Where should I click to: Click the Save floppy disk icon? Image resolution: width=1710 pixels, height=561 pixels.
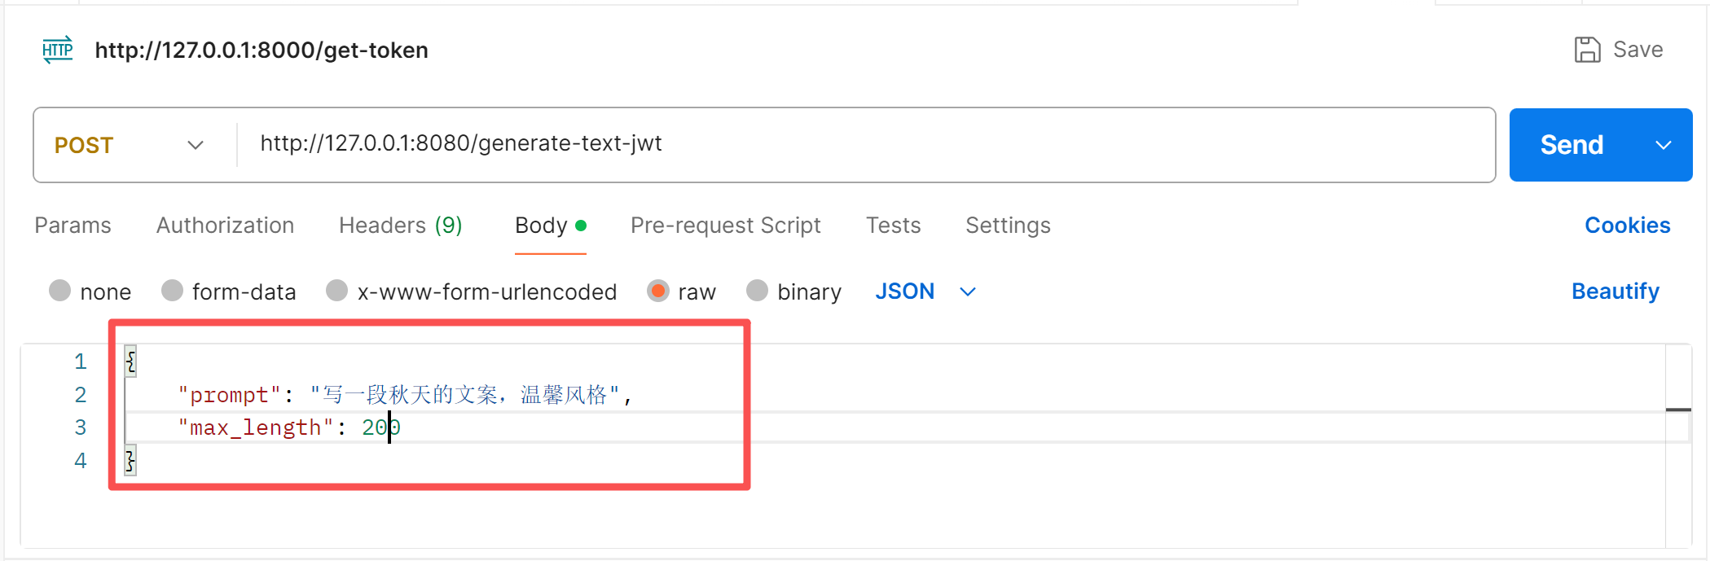click(1587, 50)
